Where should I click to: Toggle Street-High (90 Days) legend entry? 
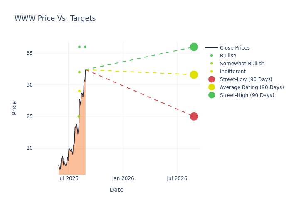tap(247, 95)
